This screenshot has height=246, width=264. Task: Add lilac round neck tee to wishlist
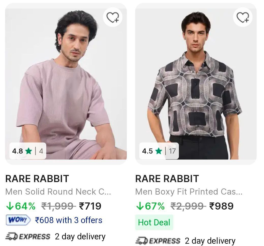tap(113, 17)
